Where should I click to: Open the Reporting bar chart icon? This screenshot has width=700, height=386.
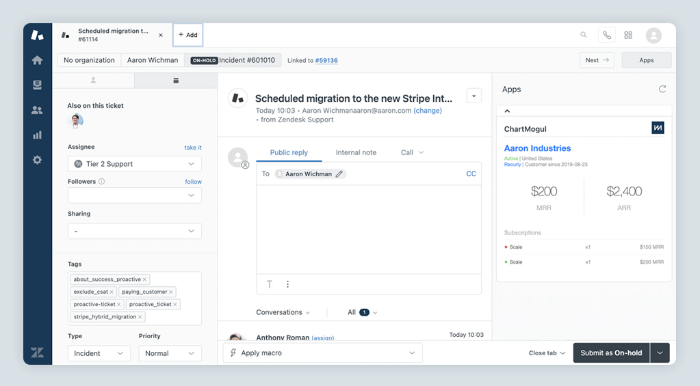pos(37,135)
